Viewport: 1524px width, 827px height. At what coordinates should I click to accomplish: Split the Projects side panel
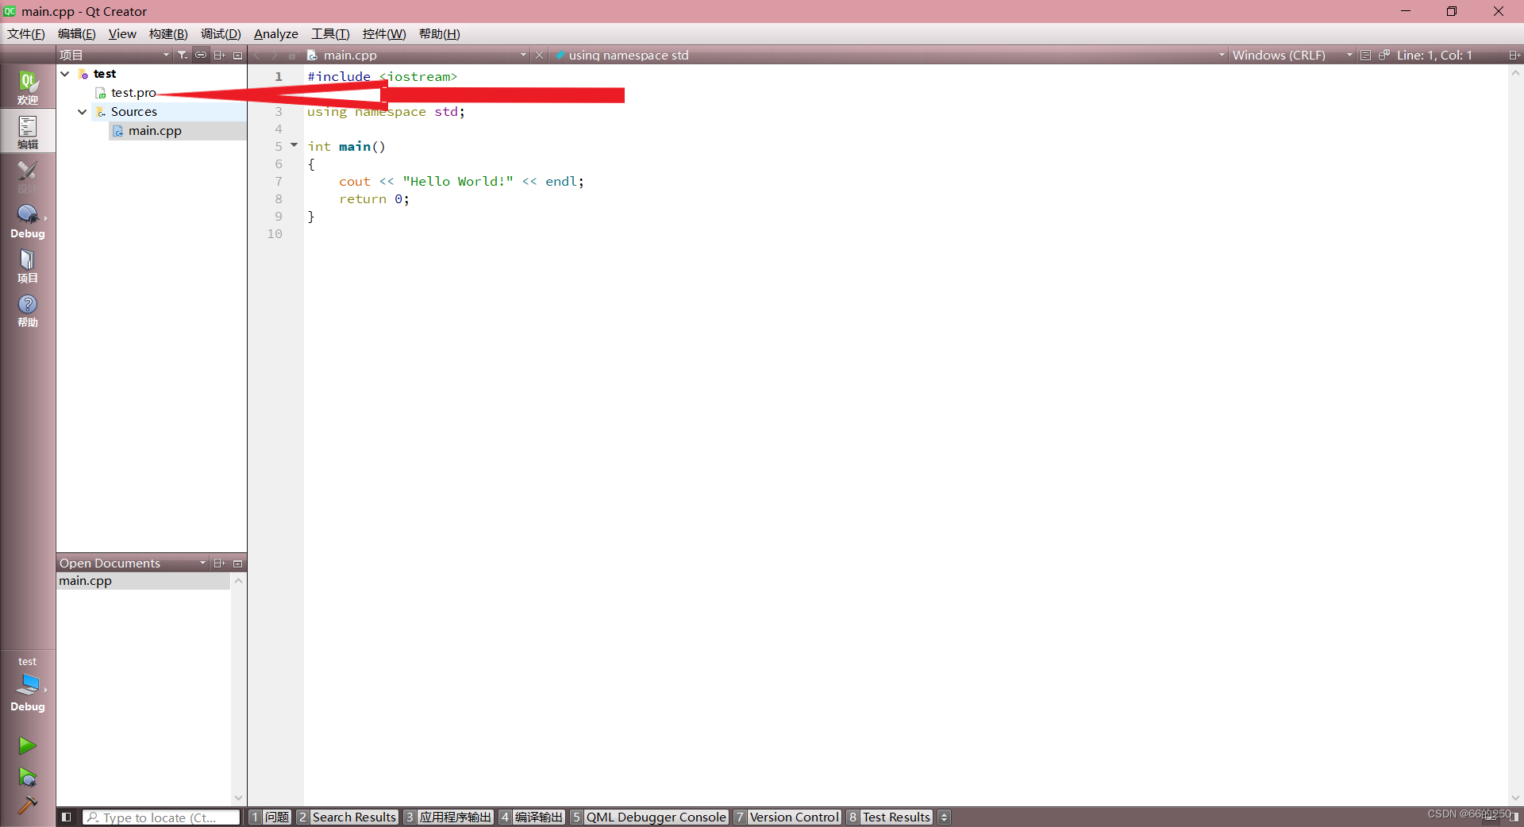[x=219, y=55]
